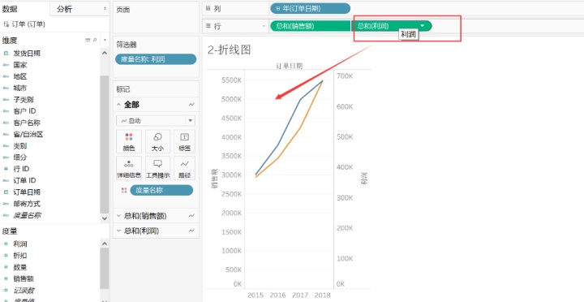
Task: Open the Path marks card
Action: [x=185, y=168]
